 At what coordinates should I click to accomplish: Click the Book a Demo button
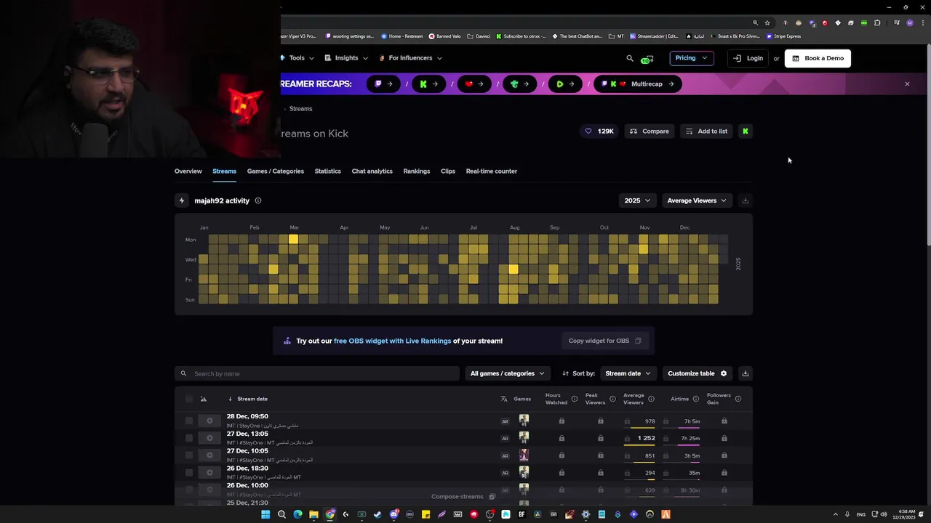coord(818,58)
